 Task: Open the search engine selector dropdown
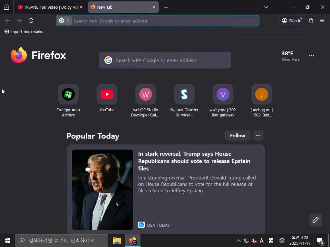[64, 21]
